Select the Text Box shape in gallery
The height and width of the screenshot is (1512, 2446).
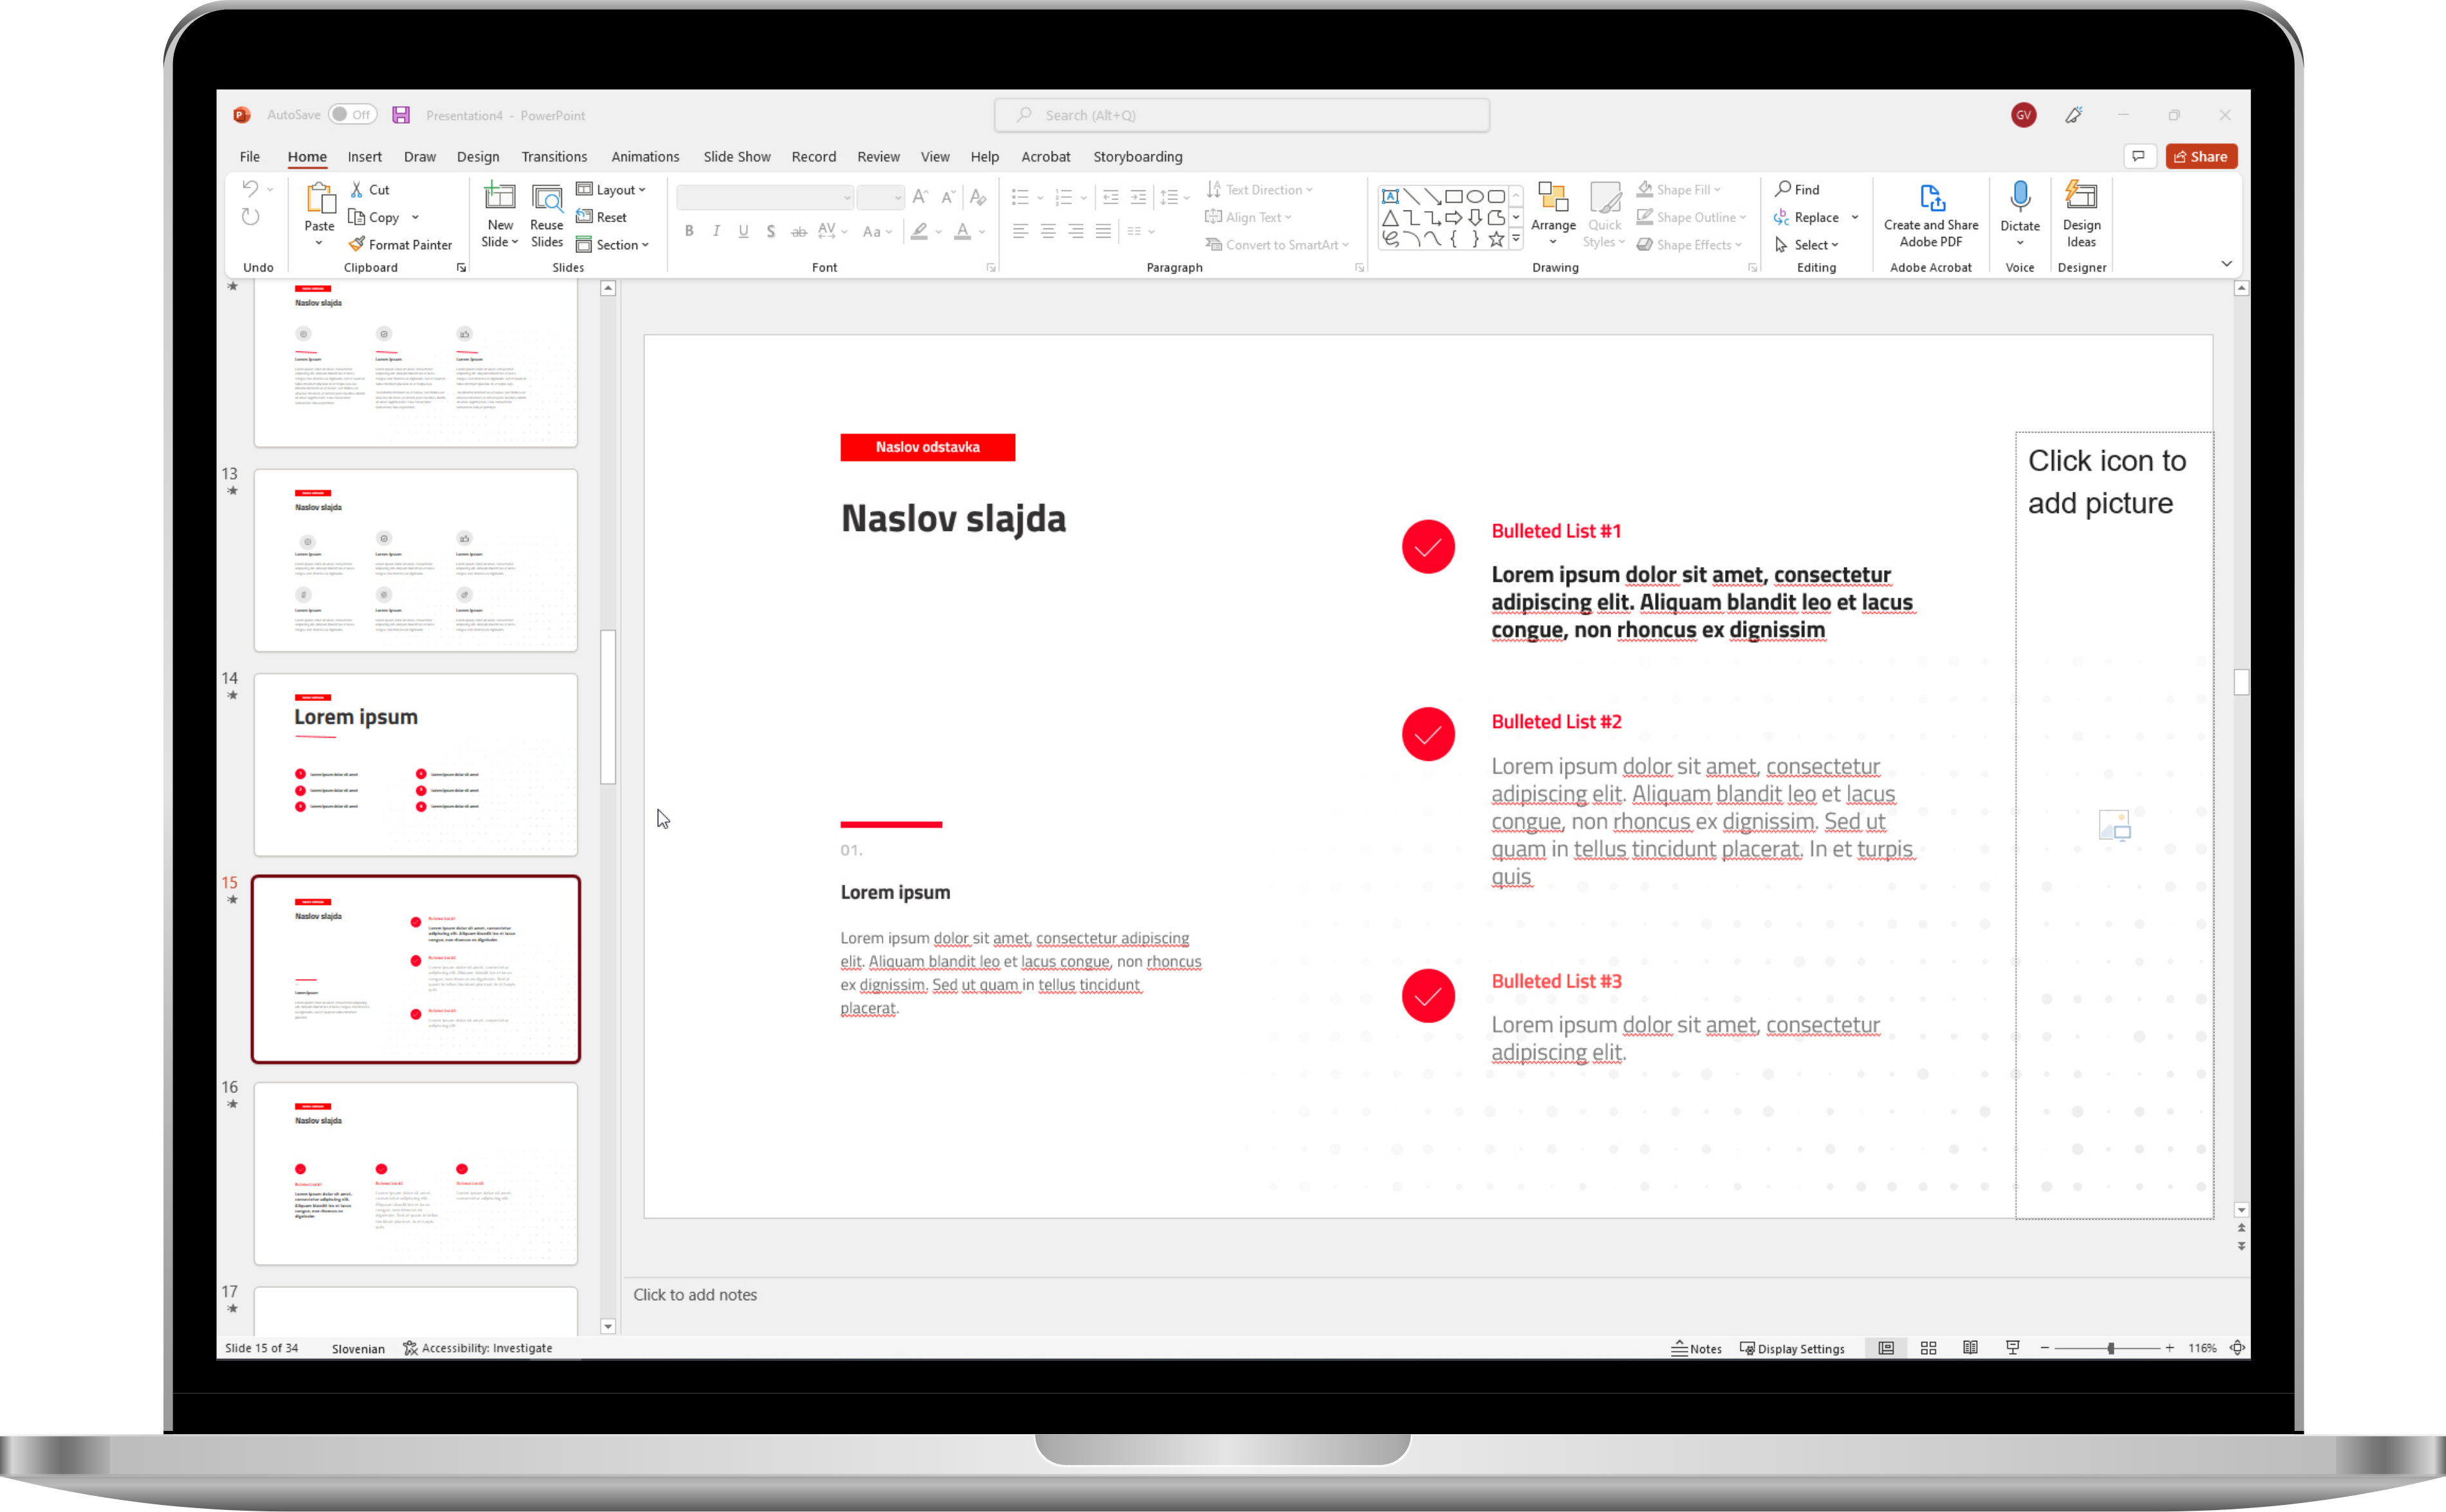coord(1390,196)
